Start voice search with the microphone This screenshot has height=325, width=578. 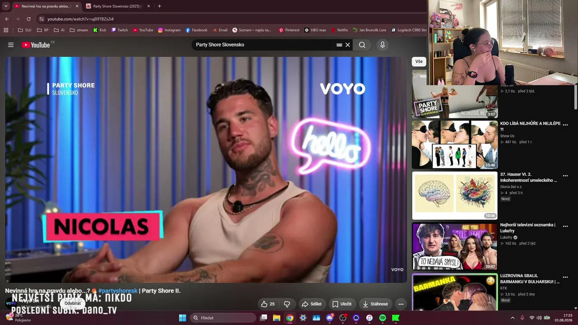point(382,45)
